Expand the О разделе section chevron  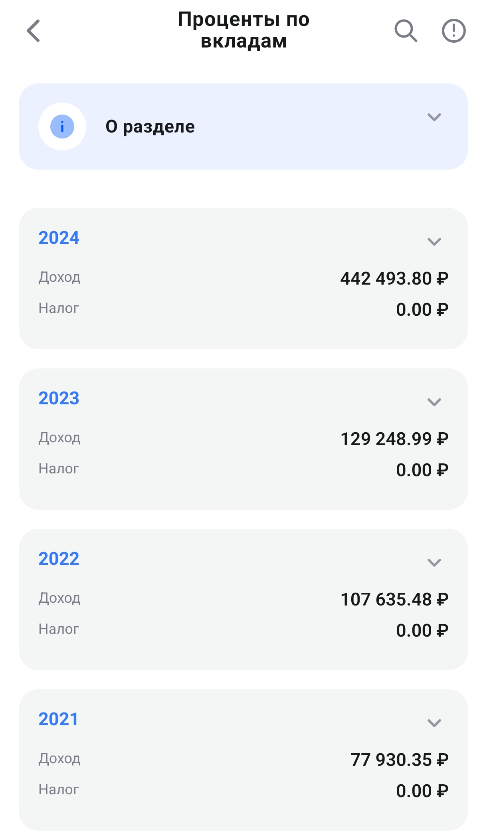434,117
